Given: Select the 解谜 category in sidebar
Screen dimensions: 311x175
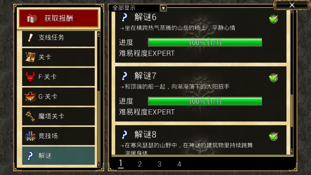Looking at the screenshot, I should [58, 156].
